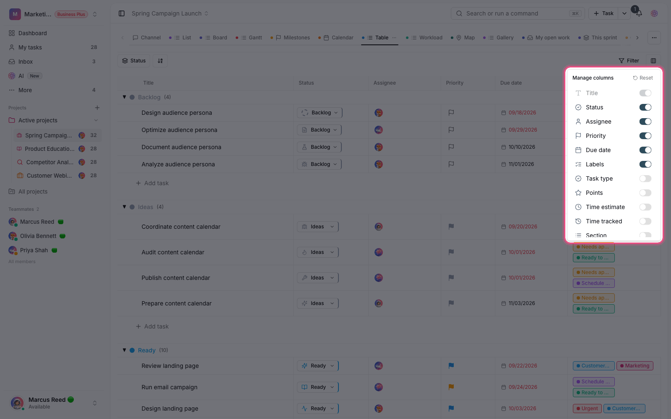This screenshot has width=671, height=419.
Task: Click assignee avatar for Design audience persona
Action: coord(379,113)
